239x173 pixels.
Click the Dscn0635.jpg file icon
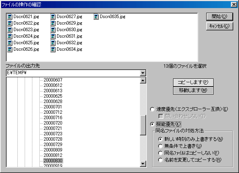point(96,17)
